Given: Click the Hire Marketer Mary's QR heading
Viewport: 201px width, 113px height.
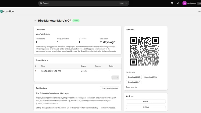Looking at the screenshot, I should click(x=55, y=21).
